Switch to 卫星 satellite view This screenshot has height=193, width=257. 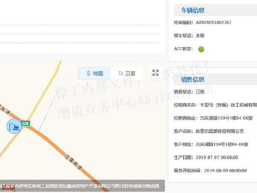click(126, 73)
